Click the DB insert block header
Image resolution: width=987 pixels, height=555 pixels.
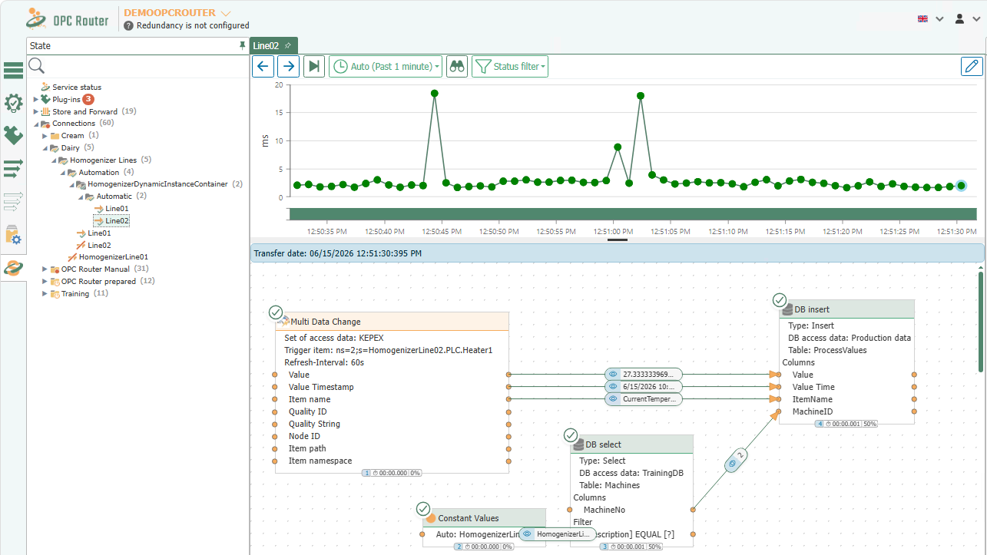click(846, 309)
